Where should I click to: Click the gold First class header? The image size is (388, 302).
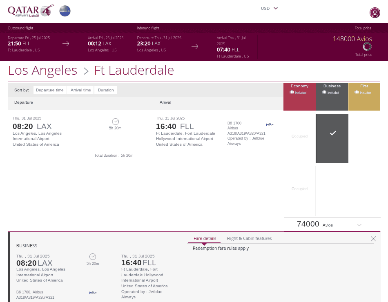[364, 89]
